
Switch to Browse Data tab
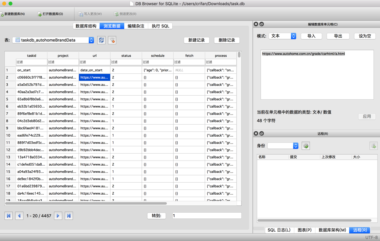pyautogui.click(x=112, y=26)
